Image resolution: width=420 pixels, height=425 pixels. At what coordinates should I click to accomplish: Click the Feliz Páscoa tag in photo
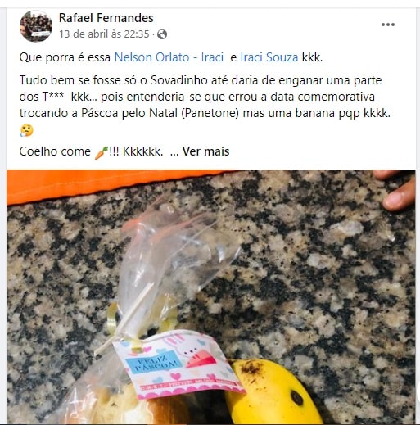click(178, 364)
